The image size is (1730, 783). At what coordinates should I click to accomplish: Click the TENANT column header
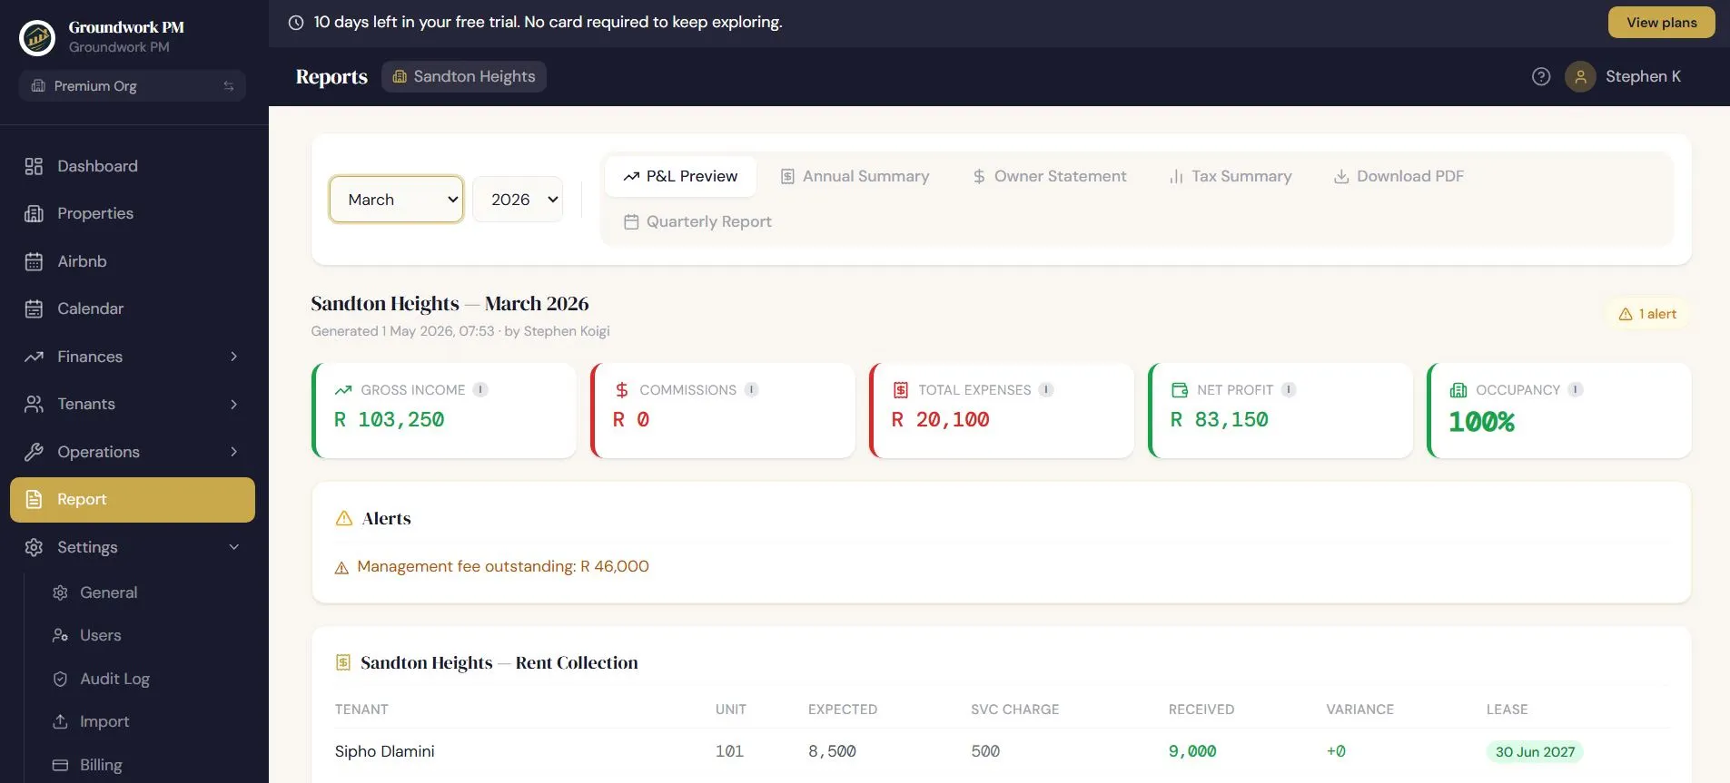[x=361, y=710]
